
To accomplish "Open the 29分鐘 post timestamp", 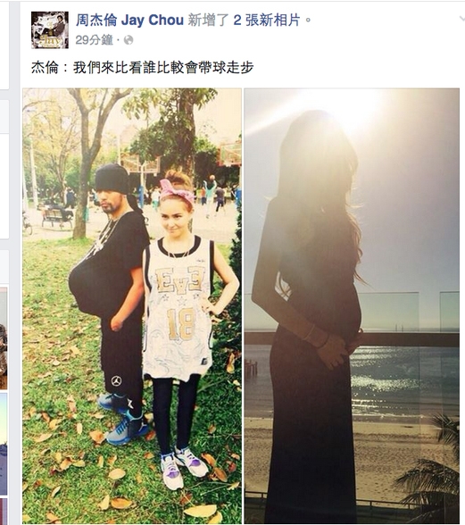I will [x=94, y=40].
